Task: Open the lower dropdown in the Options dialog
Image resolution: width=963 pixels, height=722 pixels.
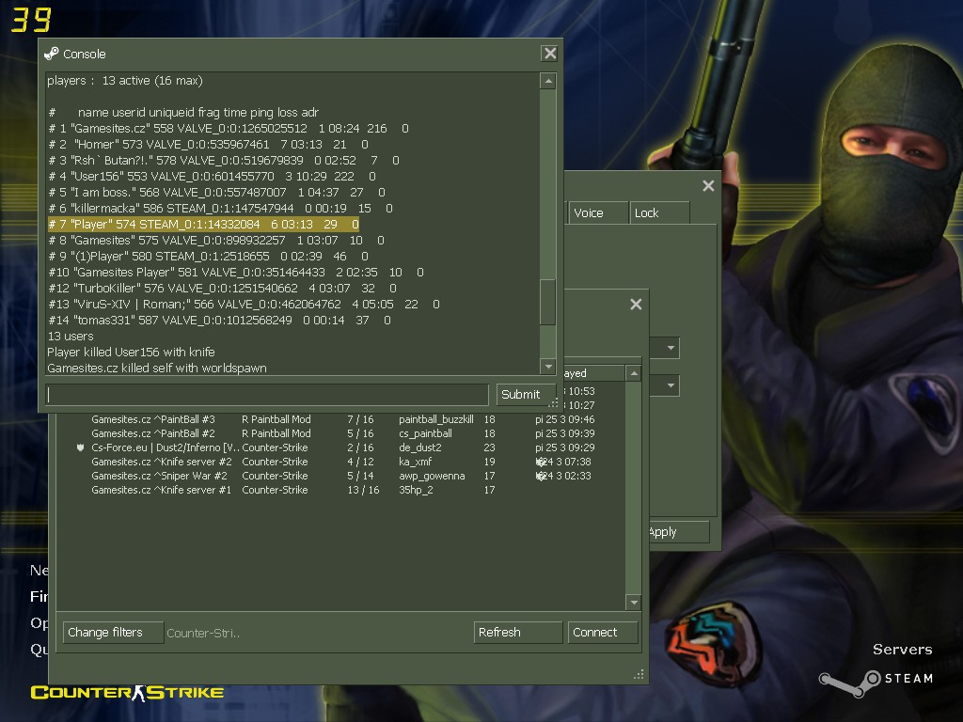Action: [x=671, y=385]
